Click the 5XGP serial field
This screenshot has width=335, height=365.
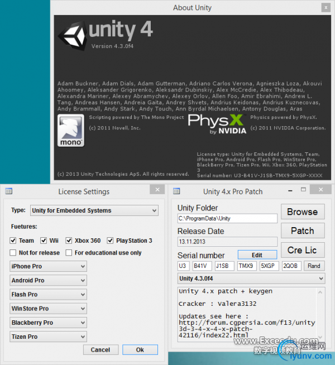[x=269, y=266]
